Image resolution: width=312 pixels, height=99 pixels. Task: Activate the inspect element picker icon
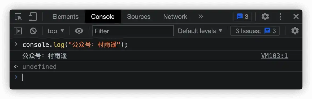tap(19, 17)
